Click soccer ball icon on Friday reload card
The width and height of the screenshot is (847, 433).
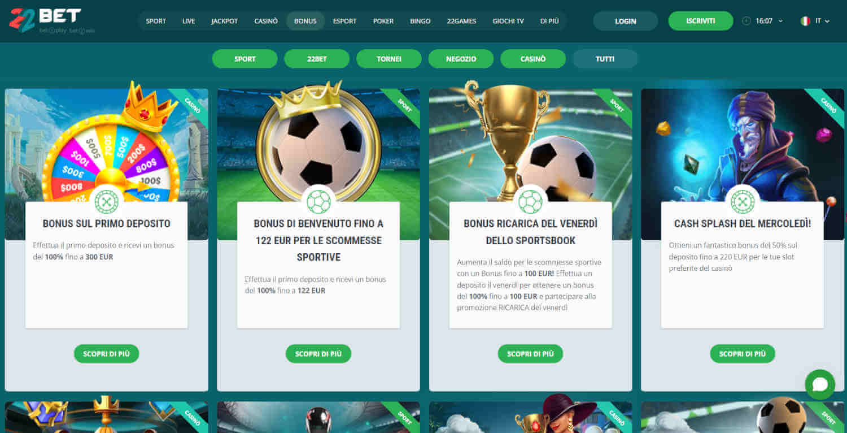click(x=530, y=201)
